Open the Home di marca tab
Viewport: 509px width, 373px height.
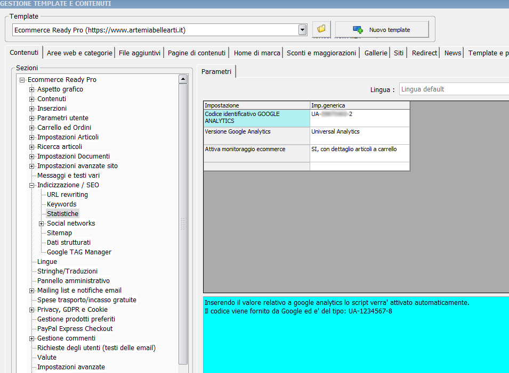[257, 53]
